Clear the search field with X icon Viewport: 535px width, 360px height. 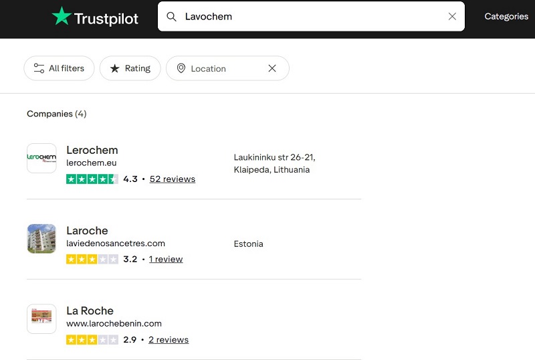click(x=452, y=17)
